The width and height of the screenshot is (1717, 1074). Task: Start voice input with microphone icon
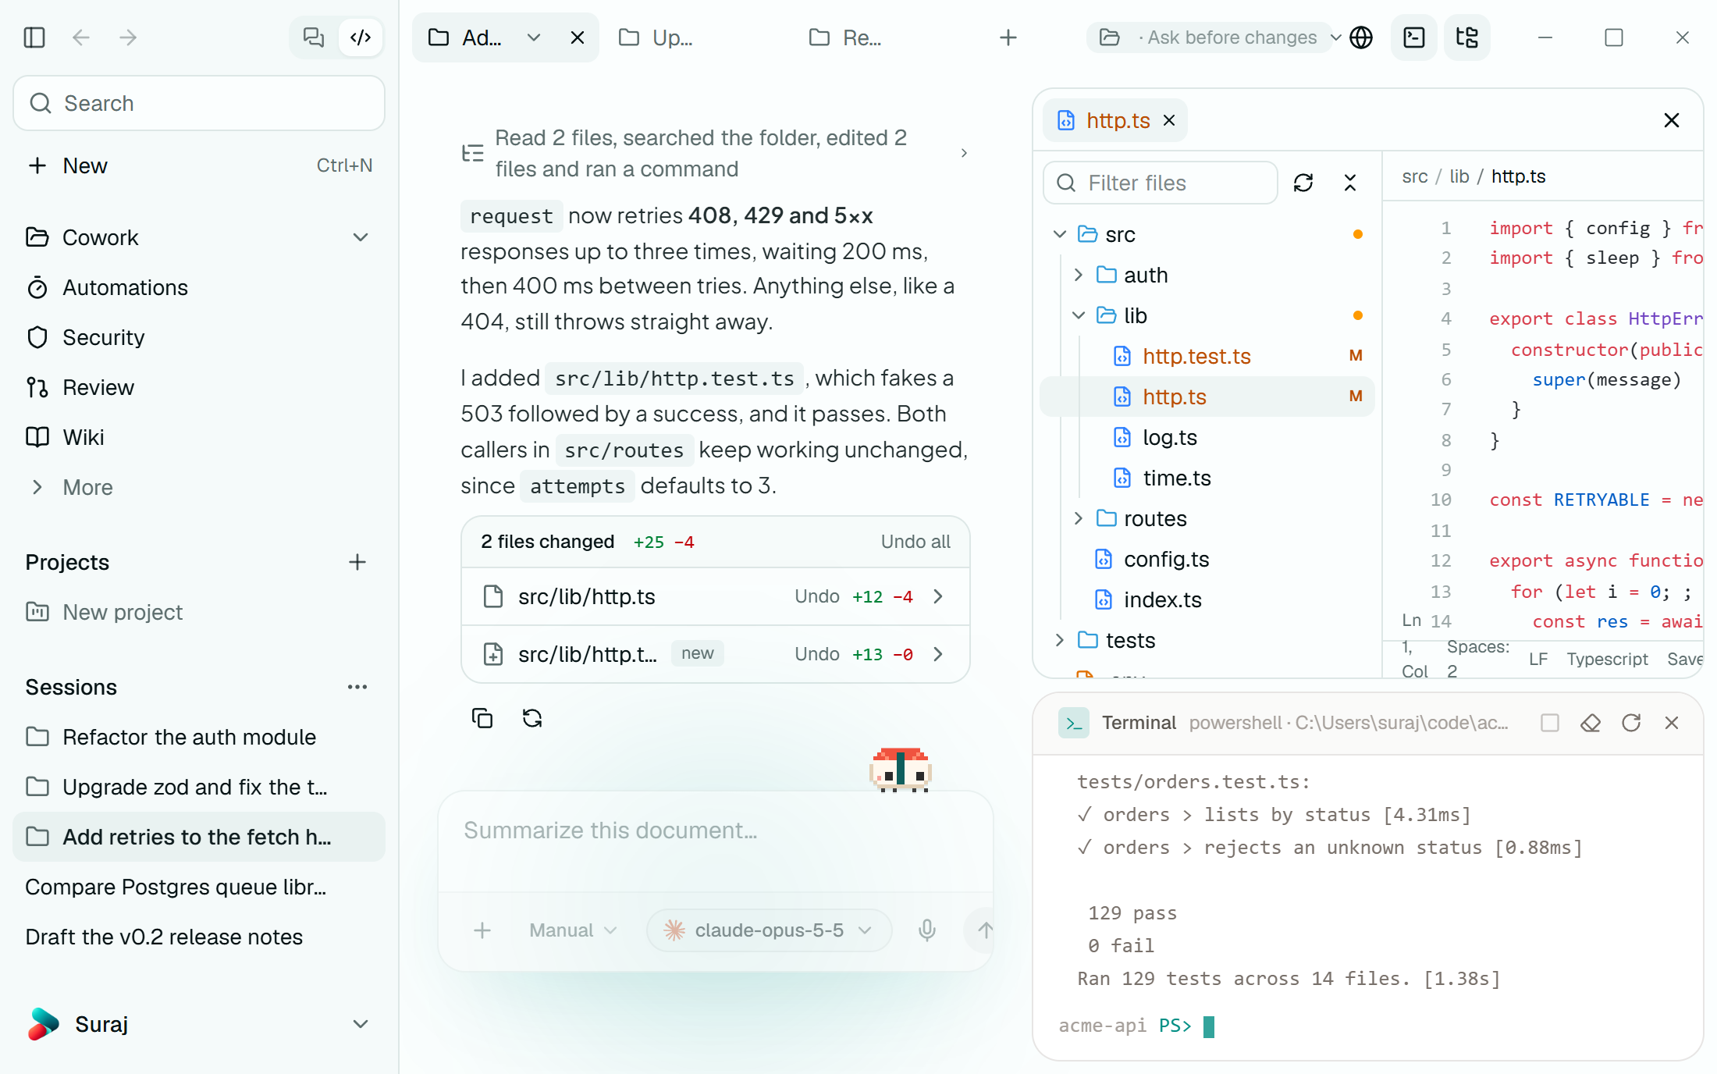(x=927, y=930)
